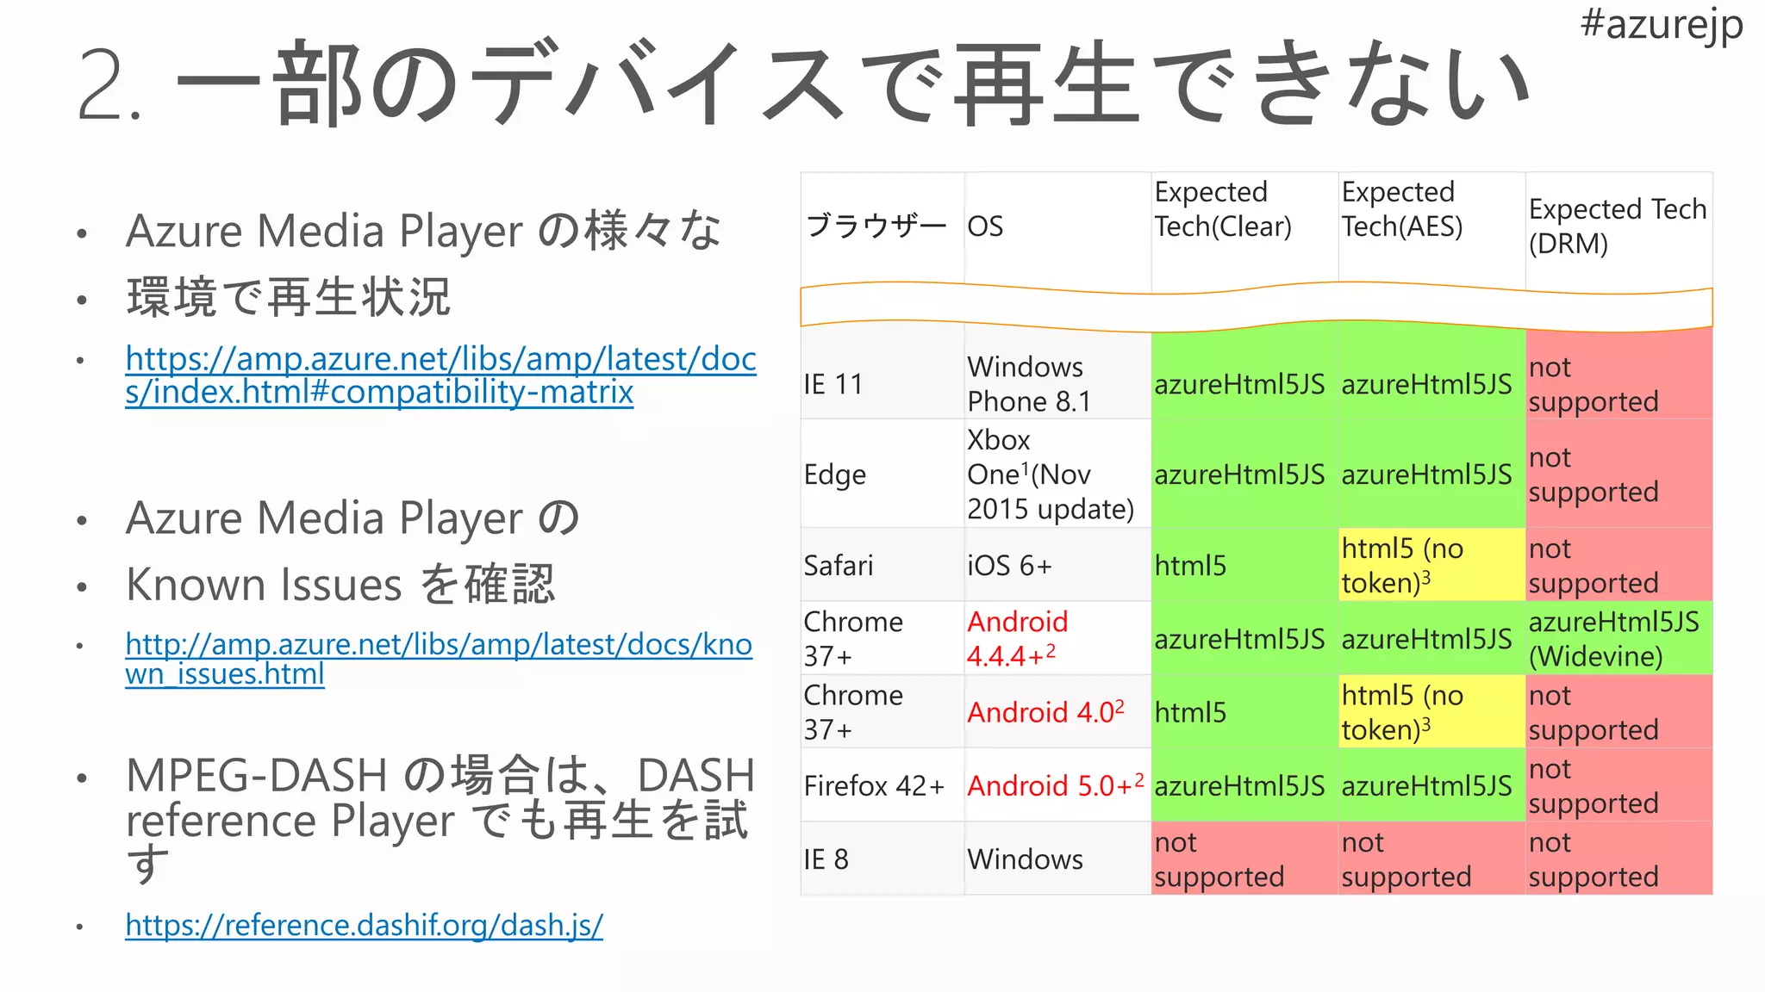Click Firefox row's AES 'azureHtml5JS' cell
1765x992 pixels.
click(1431, 785)
